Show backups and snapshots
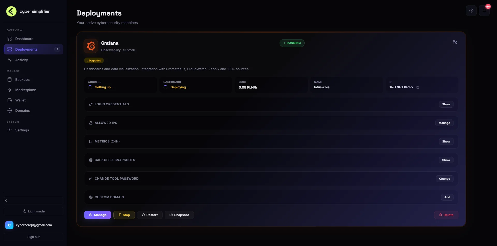497x246 pixels. pyautogui.click(x=446, y=160)
